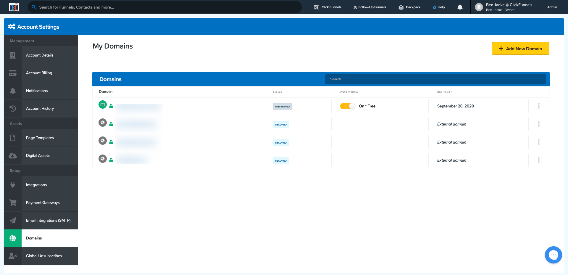
Task: Open options menu for the unverified domain
Action: pyautogui.click(x=538, y=106)
